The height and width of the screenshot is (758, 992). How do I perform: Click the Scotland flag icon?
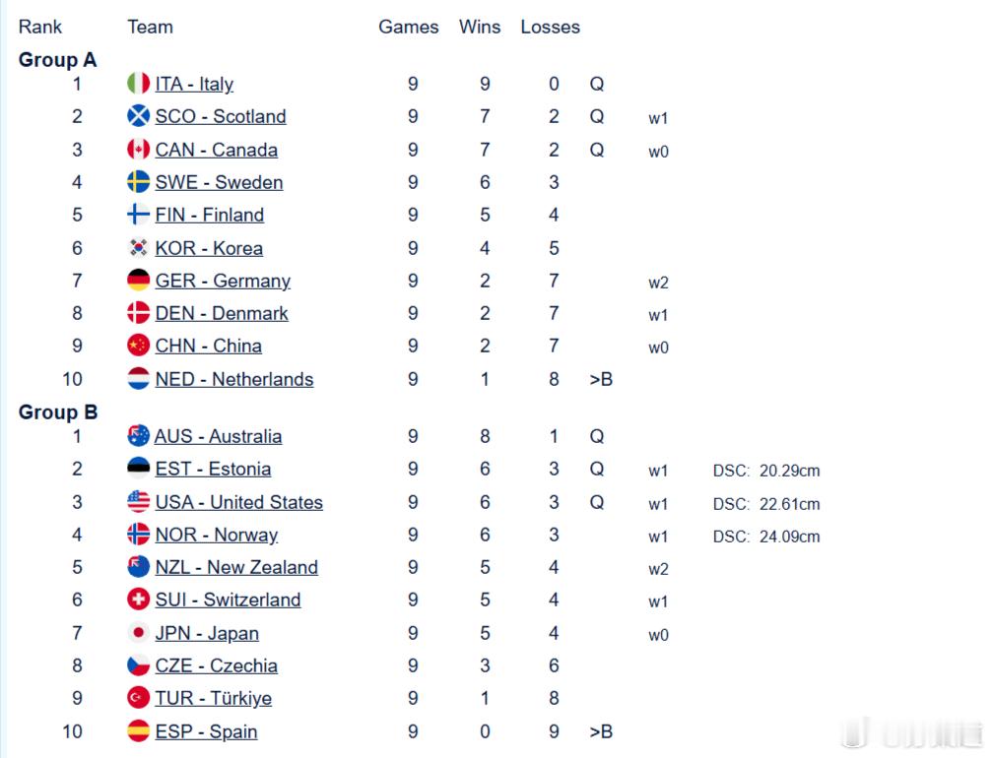click(139, 116)
